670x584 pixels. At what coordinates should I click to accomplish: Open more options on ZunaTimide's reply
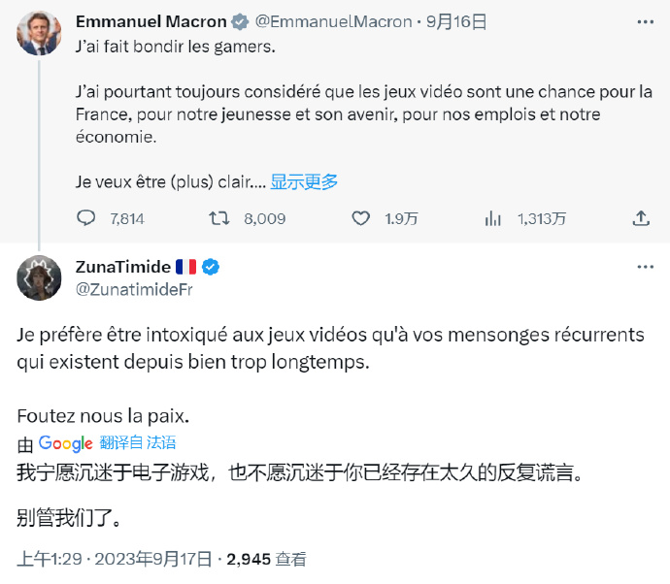coord(645,267)
